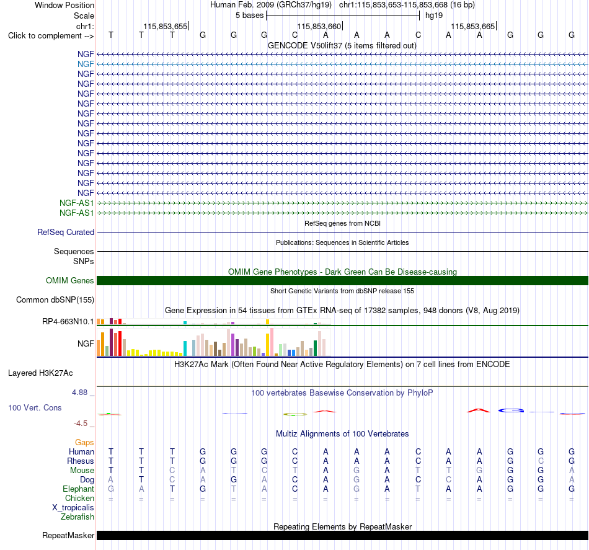Click the 115,853,655 ruler position
The width and height of the screenshot is (589, 550).
tap(166, 26)
